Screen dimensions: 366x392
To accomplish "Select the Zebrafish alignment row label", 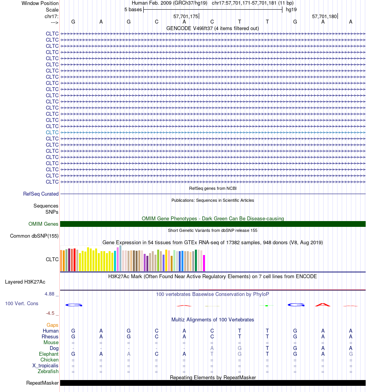I will (48, 371).
